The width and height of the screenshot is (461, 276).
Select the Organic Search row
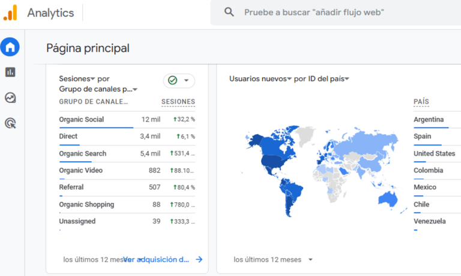tap(127, 154)
